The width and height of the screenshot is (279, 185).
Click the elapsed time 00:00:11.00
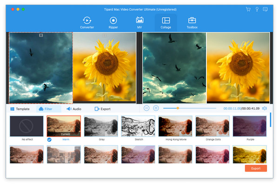pyautogui.click(x=232, y=108)
